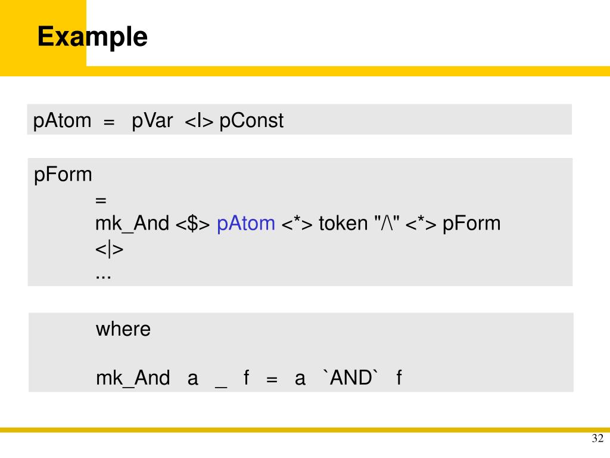Screen dimensions: 610x458
Task: Click the pVar parser name
Action: coord(152,120)
